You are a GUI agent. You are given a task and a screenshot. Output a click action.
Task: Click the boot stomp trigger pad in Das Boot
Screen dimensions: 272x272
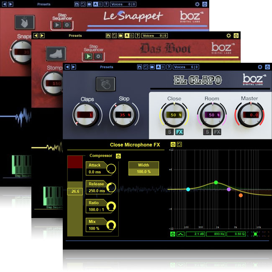click(x=56, y=54)
